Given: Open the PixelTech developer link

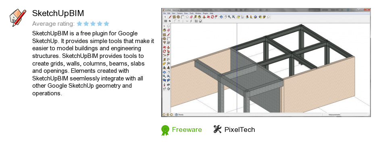Looking at the screenshot, I should 239,129.
